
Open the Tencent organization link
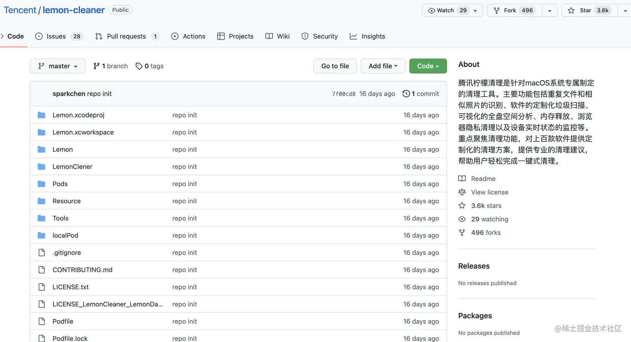pyautogui.click(x=20, y=10)
